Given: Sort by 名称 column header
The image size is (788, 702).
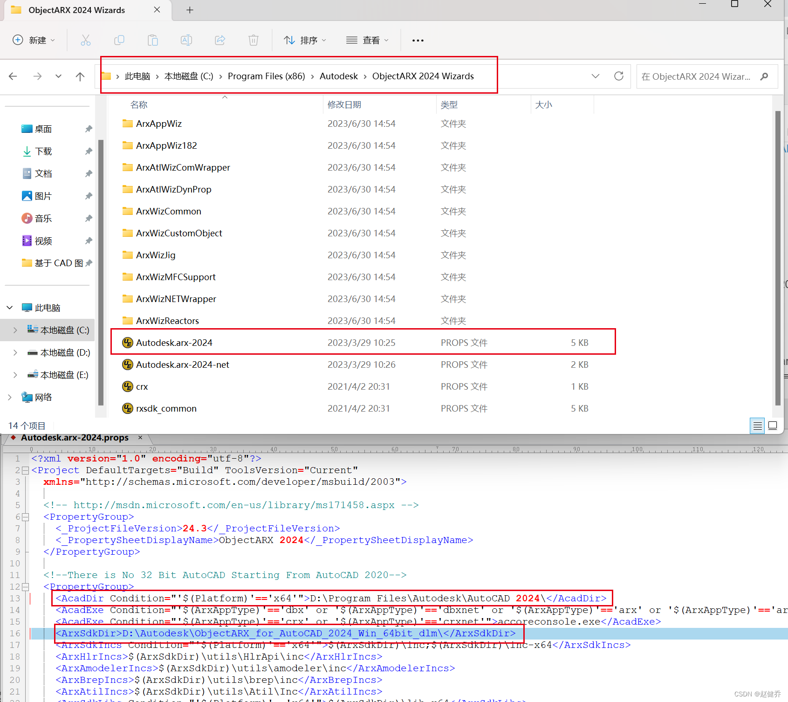Looking at the screenshot, I should (139, 105).
